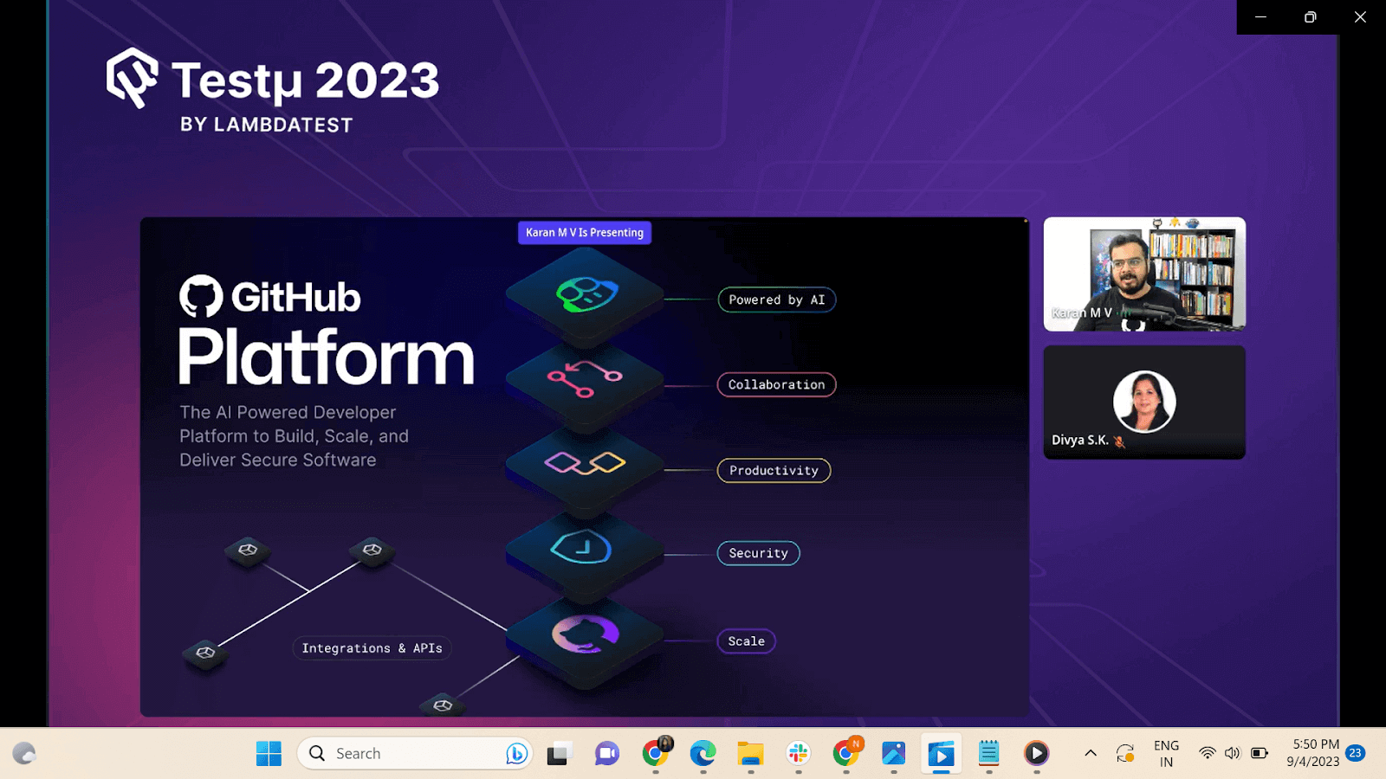Click the 'Powered by AI' label
The height and width of the screenshot is (779, 1386).
[777, 299]
